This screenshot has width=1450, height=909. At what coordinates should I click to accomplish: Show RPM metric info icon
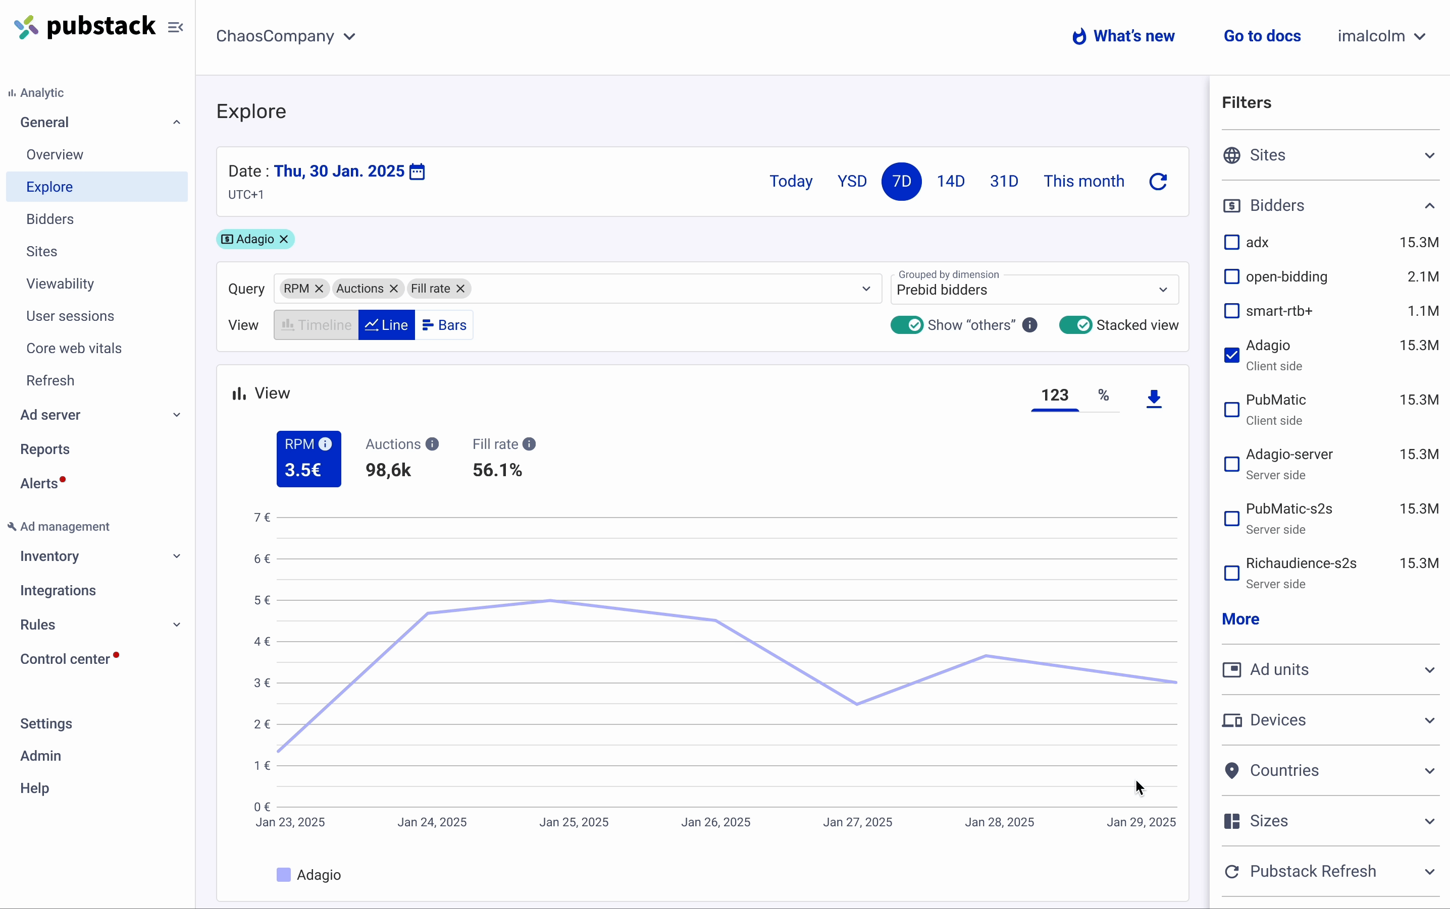[x=326, y=444]
